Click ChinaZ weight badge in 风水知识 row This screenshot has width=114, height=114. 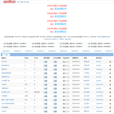pos(55,62)
